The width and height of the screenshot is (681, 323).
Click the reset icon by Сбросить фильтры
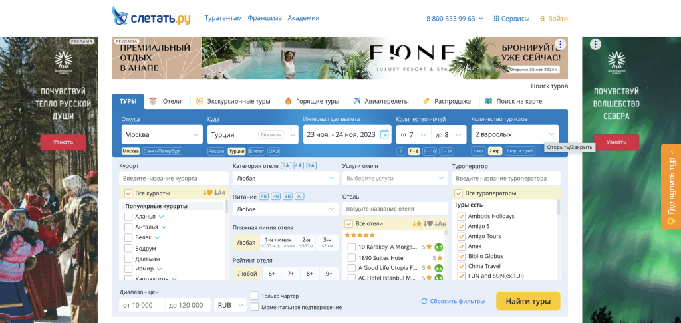[x=424, y=301]
